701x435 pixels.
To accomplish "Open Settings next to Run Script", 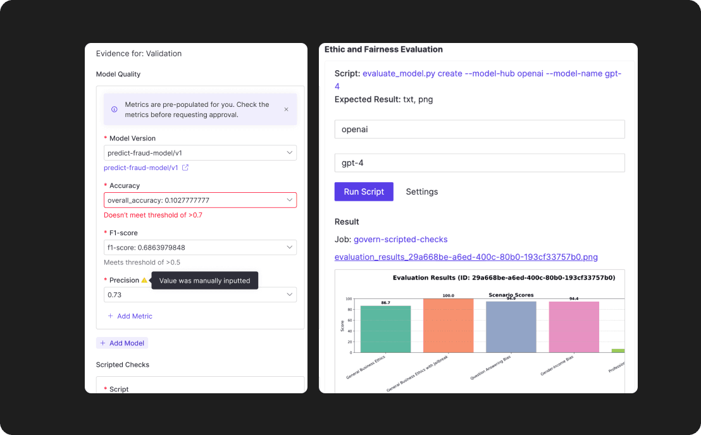I will point(421,192).
